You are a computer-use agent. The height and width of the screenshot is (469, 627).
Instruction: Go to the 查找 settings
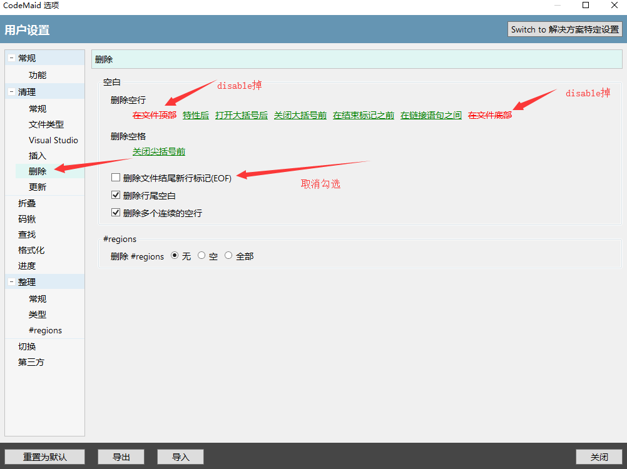click(27, 234)
